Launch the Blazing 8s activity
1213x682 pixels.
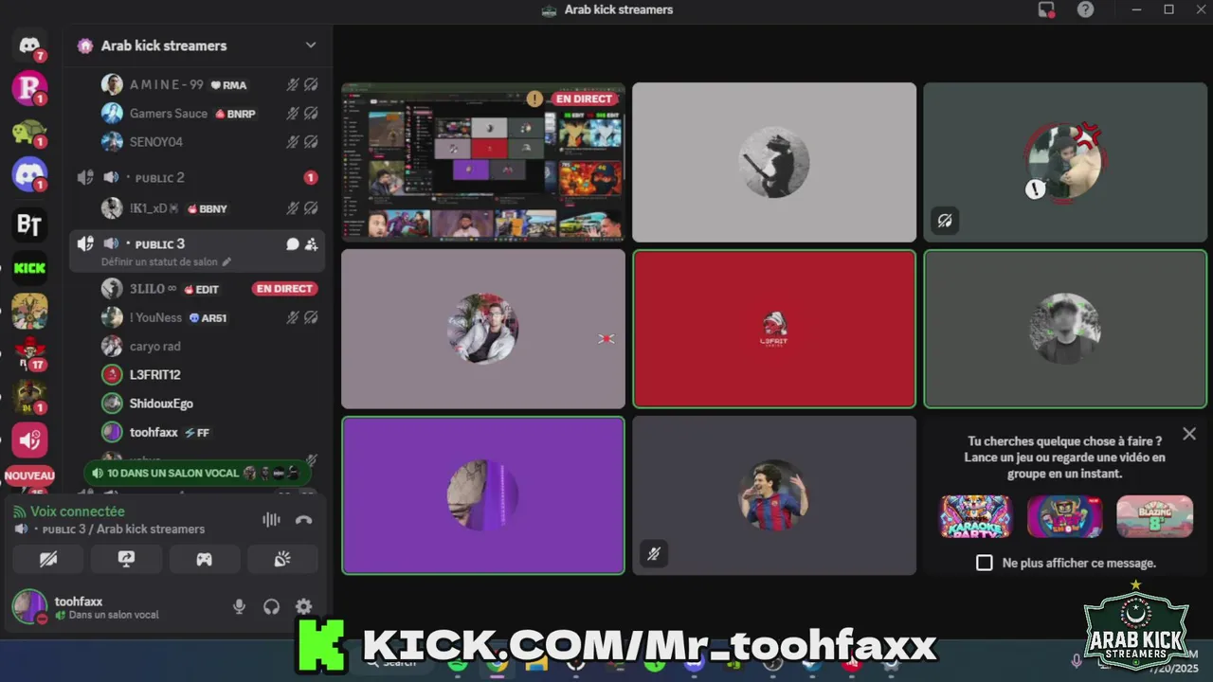point(1154,516)
